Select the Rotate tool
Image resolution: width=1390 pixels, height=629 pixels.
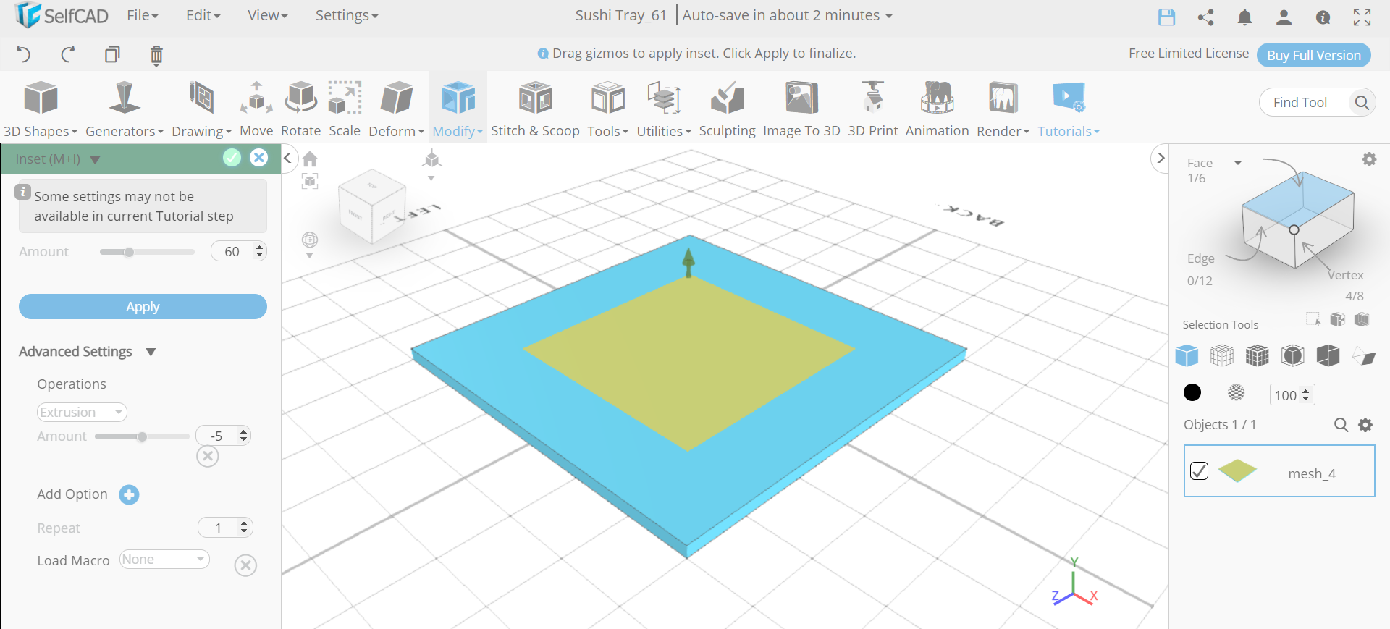pyautogui.click(x=300, y=109)
